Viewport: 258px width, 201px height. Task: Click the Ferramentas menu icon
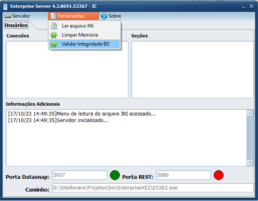pos(53,16)
